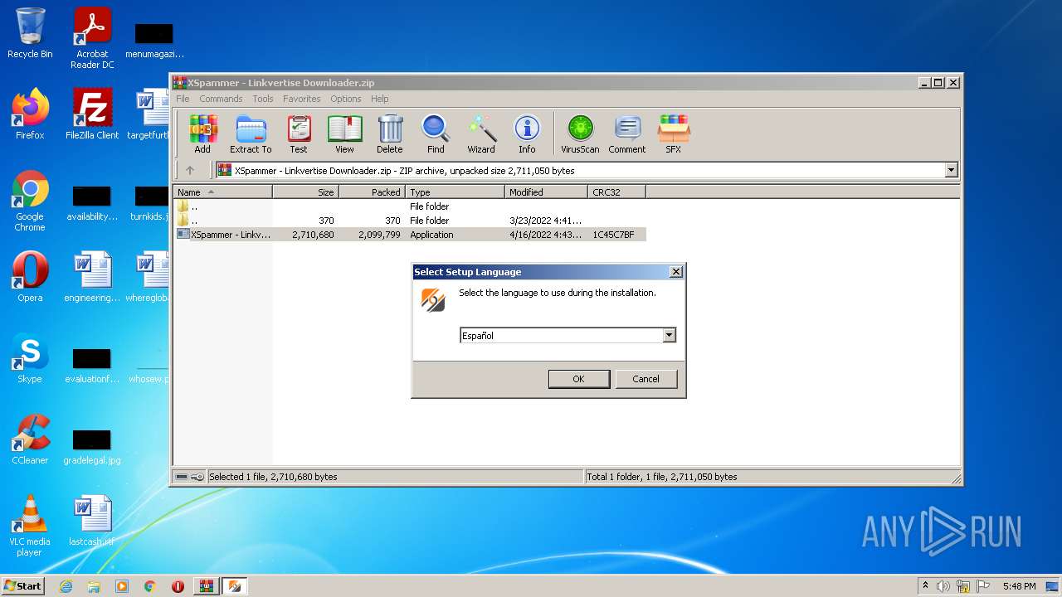Go up one folder with arrow button
The width and height of the screenshot is (1062, 597).
[x=190, y=170]
